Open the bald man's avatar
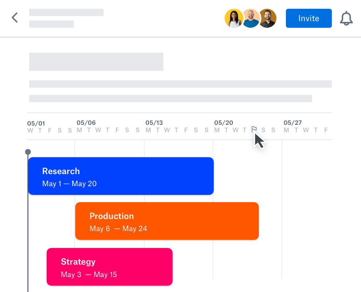 [x=251, y=18]
